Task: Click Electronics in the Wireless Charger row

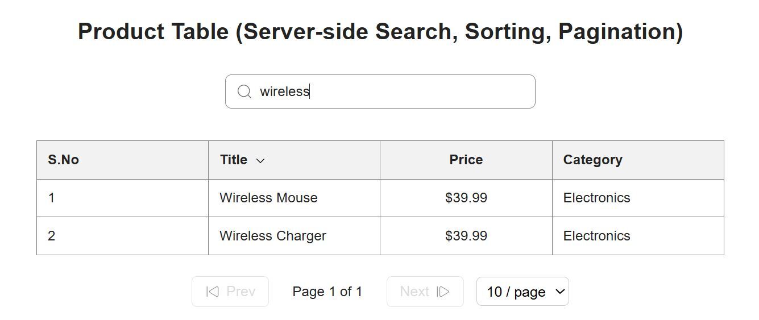Action: click(x=596, y=236)
